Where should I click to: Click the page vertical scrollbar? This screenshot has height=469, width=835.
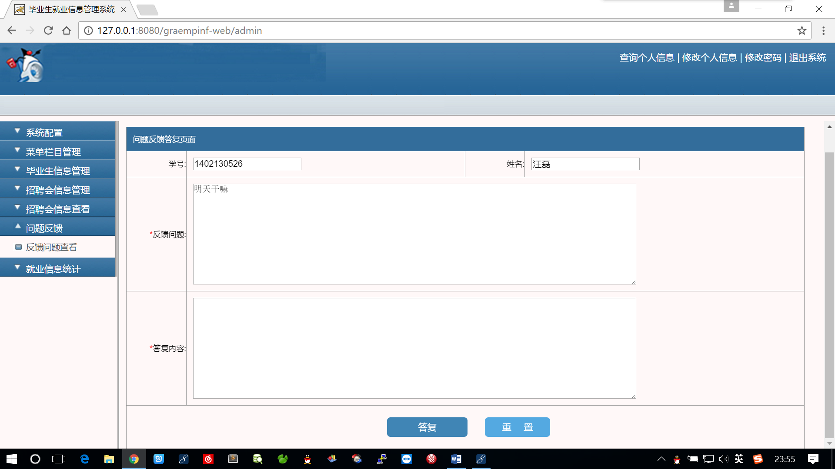click(x=829, y=295)
